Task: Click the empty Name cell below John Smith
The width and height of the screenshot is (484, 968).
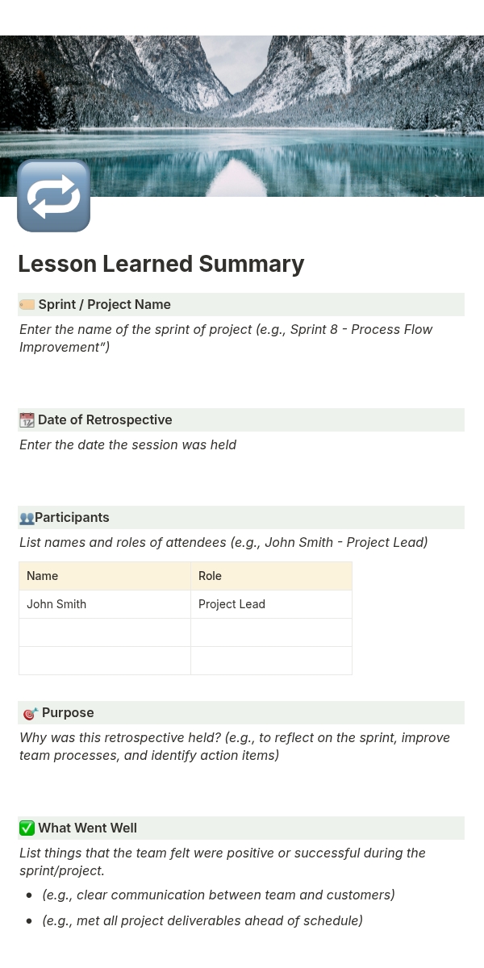Action: click(105, 632)
